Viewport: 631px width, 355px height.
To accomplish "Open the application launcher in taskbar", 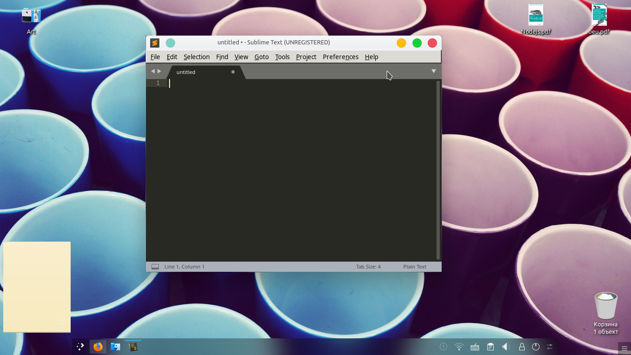I will click(80, 347).
